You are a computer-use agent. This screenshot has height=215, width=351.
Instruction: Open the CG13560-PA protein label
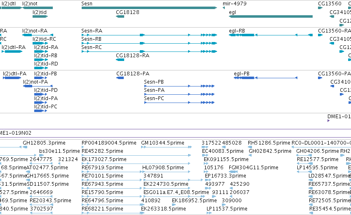335,74
